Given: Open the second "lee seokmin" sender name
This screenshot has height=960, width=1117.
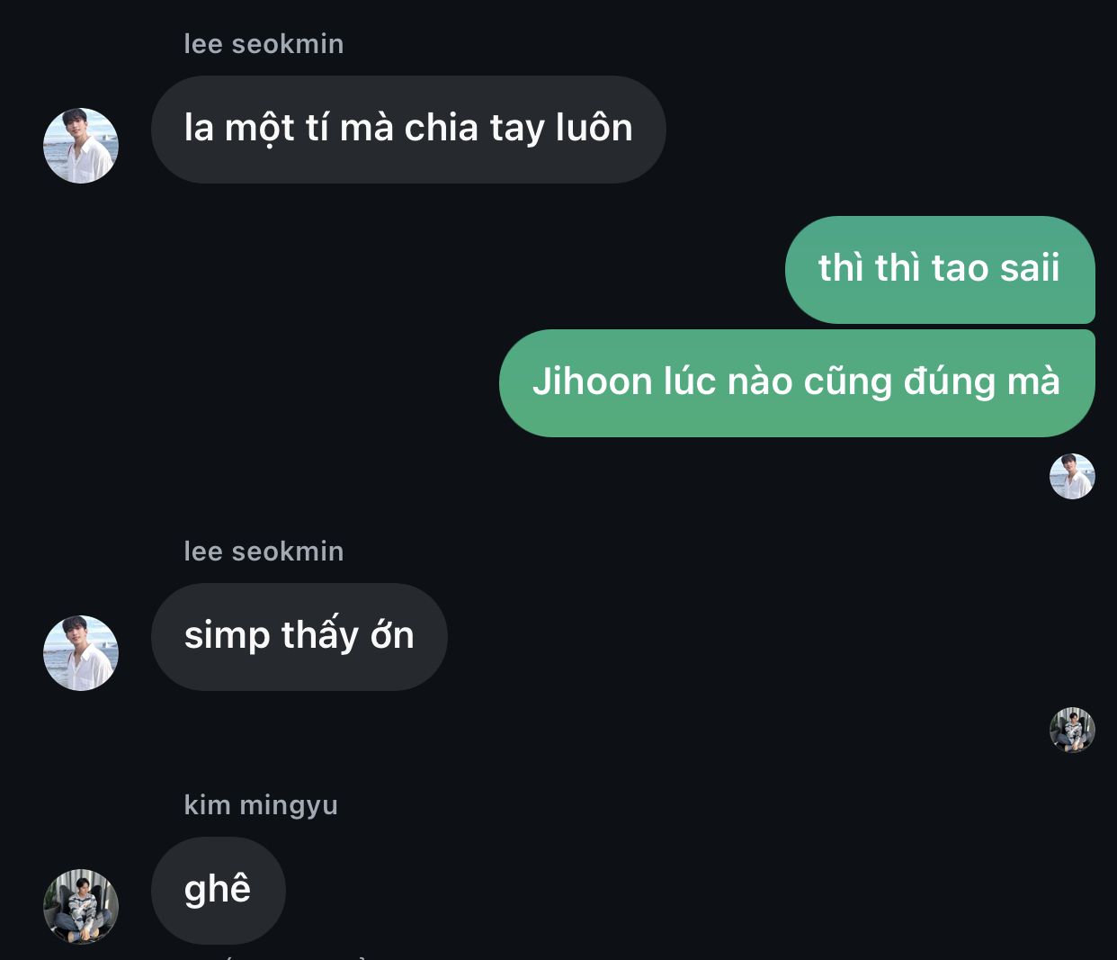Looking at the screenshot, I should tap(264, 552).
